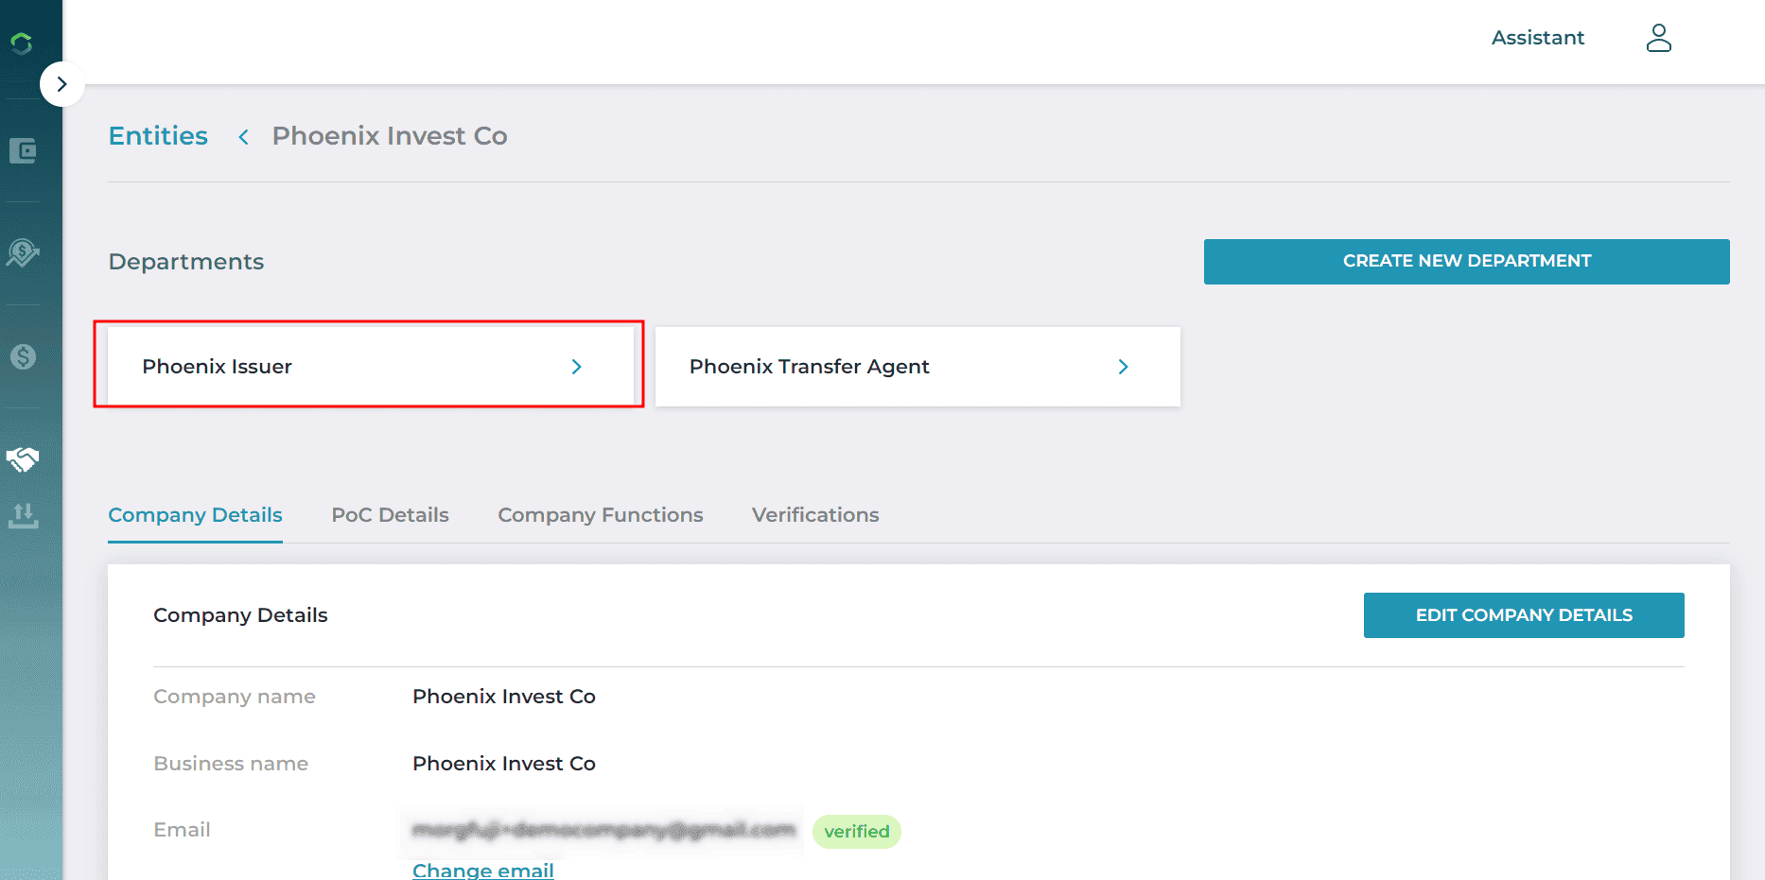1765x880 pixels.
Task: Open the investment growth chart icon
Action: click(23, 252)
